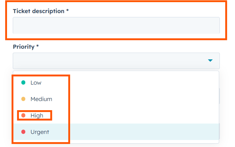This screenshot has width=235, height=147.
Task: Click the asterisk after Priority label
Action: tap(38, 47)
